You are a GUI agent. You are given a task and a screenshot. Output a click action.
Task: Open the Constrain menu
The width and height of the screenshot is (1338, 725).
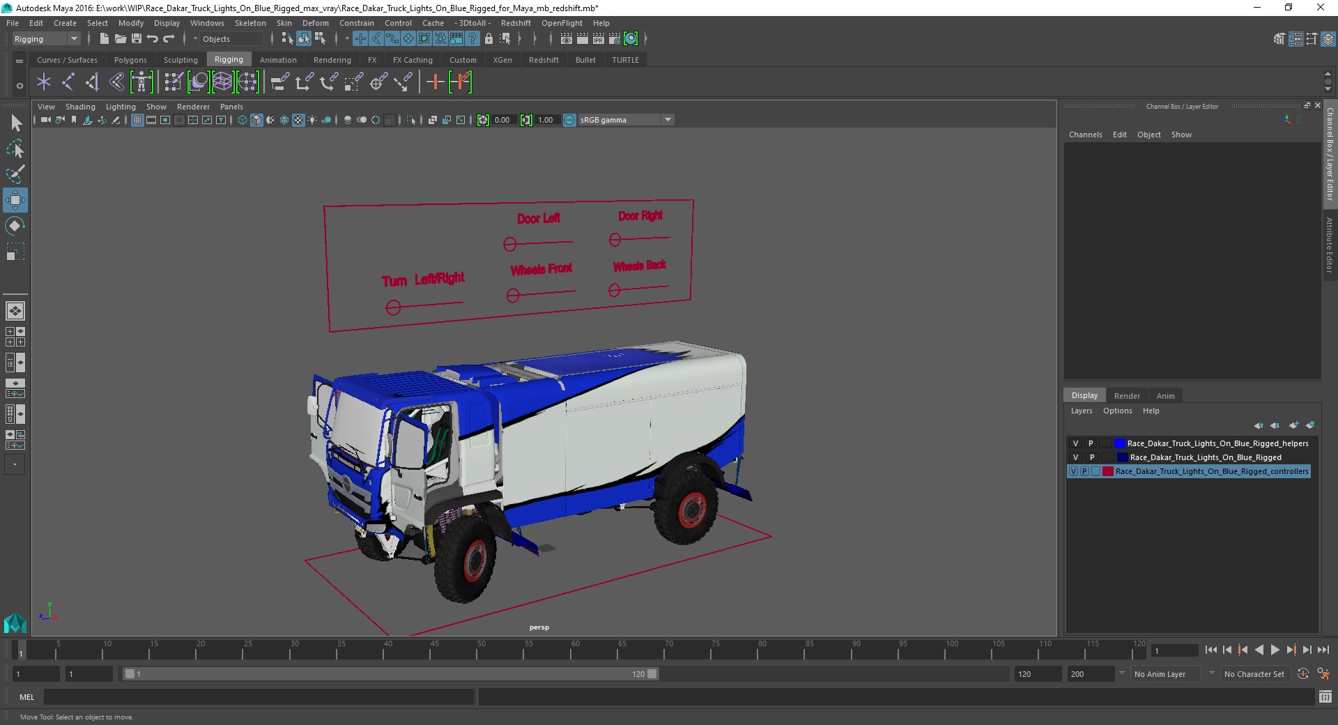pos(356,23)
